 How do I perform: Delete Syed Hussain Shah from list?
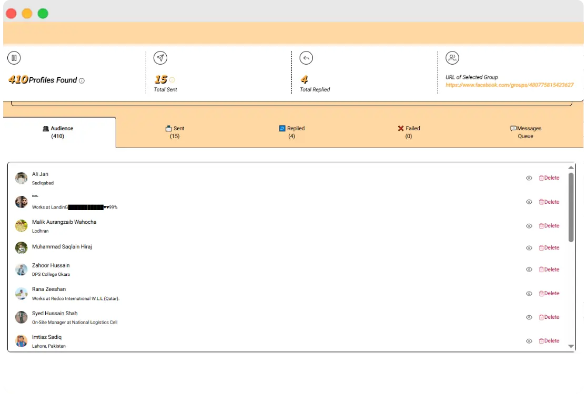pos(549,317)
